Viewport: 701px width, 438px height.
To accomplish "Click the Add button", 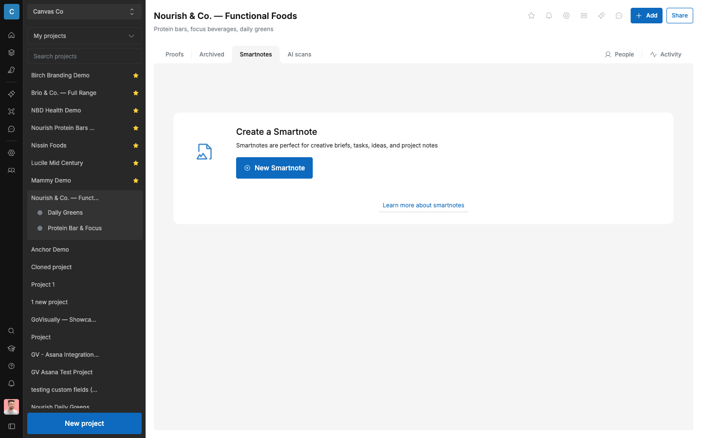I will [x=646, y=16].
